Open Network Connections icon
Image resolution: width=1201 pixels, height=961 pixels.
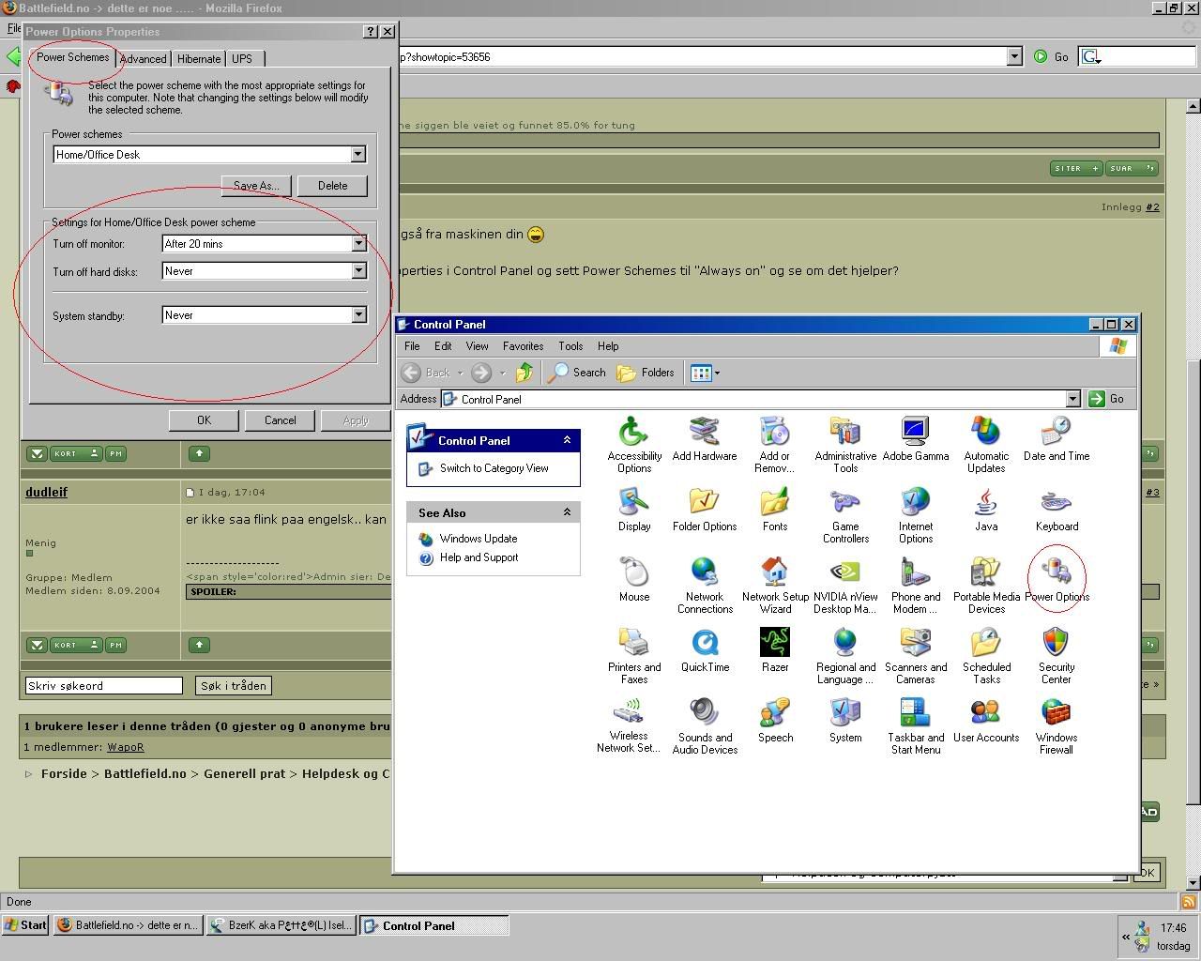(x=705, y=586)
